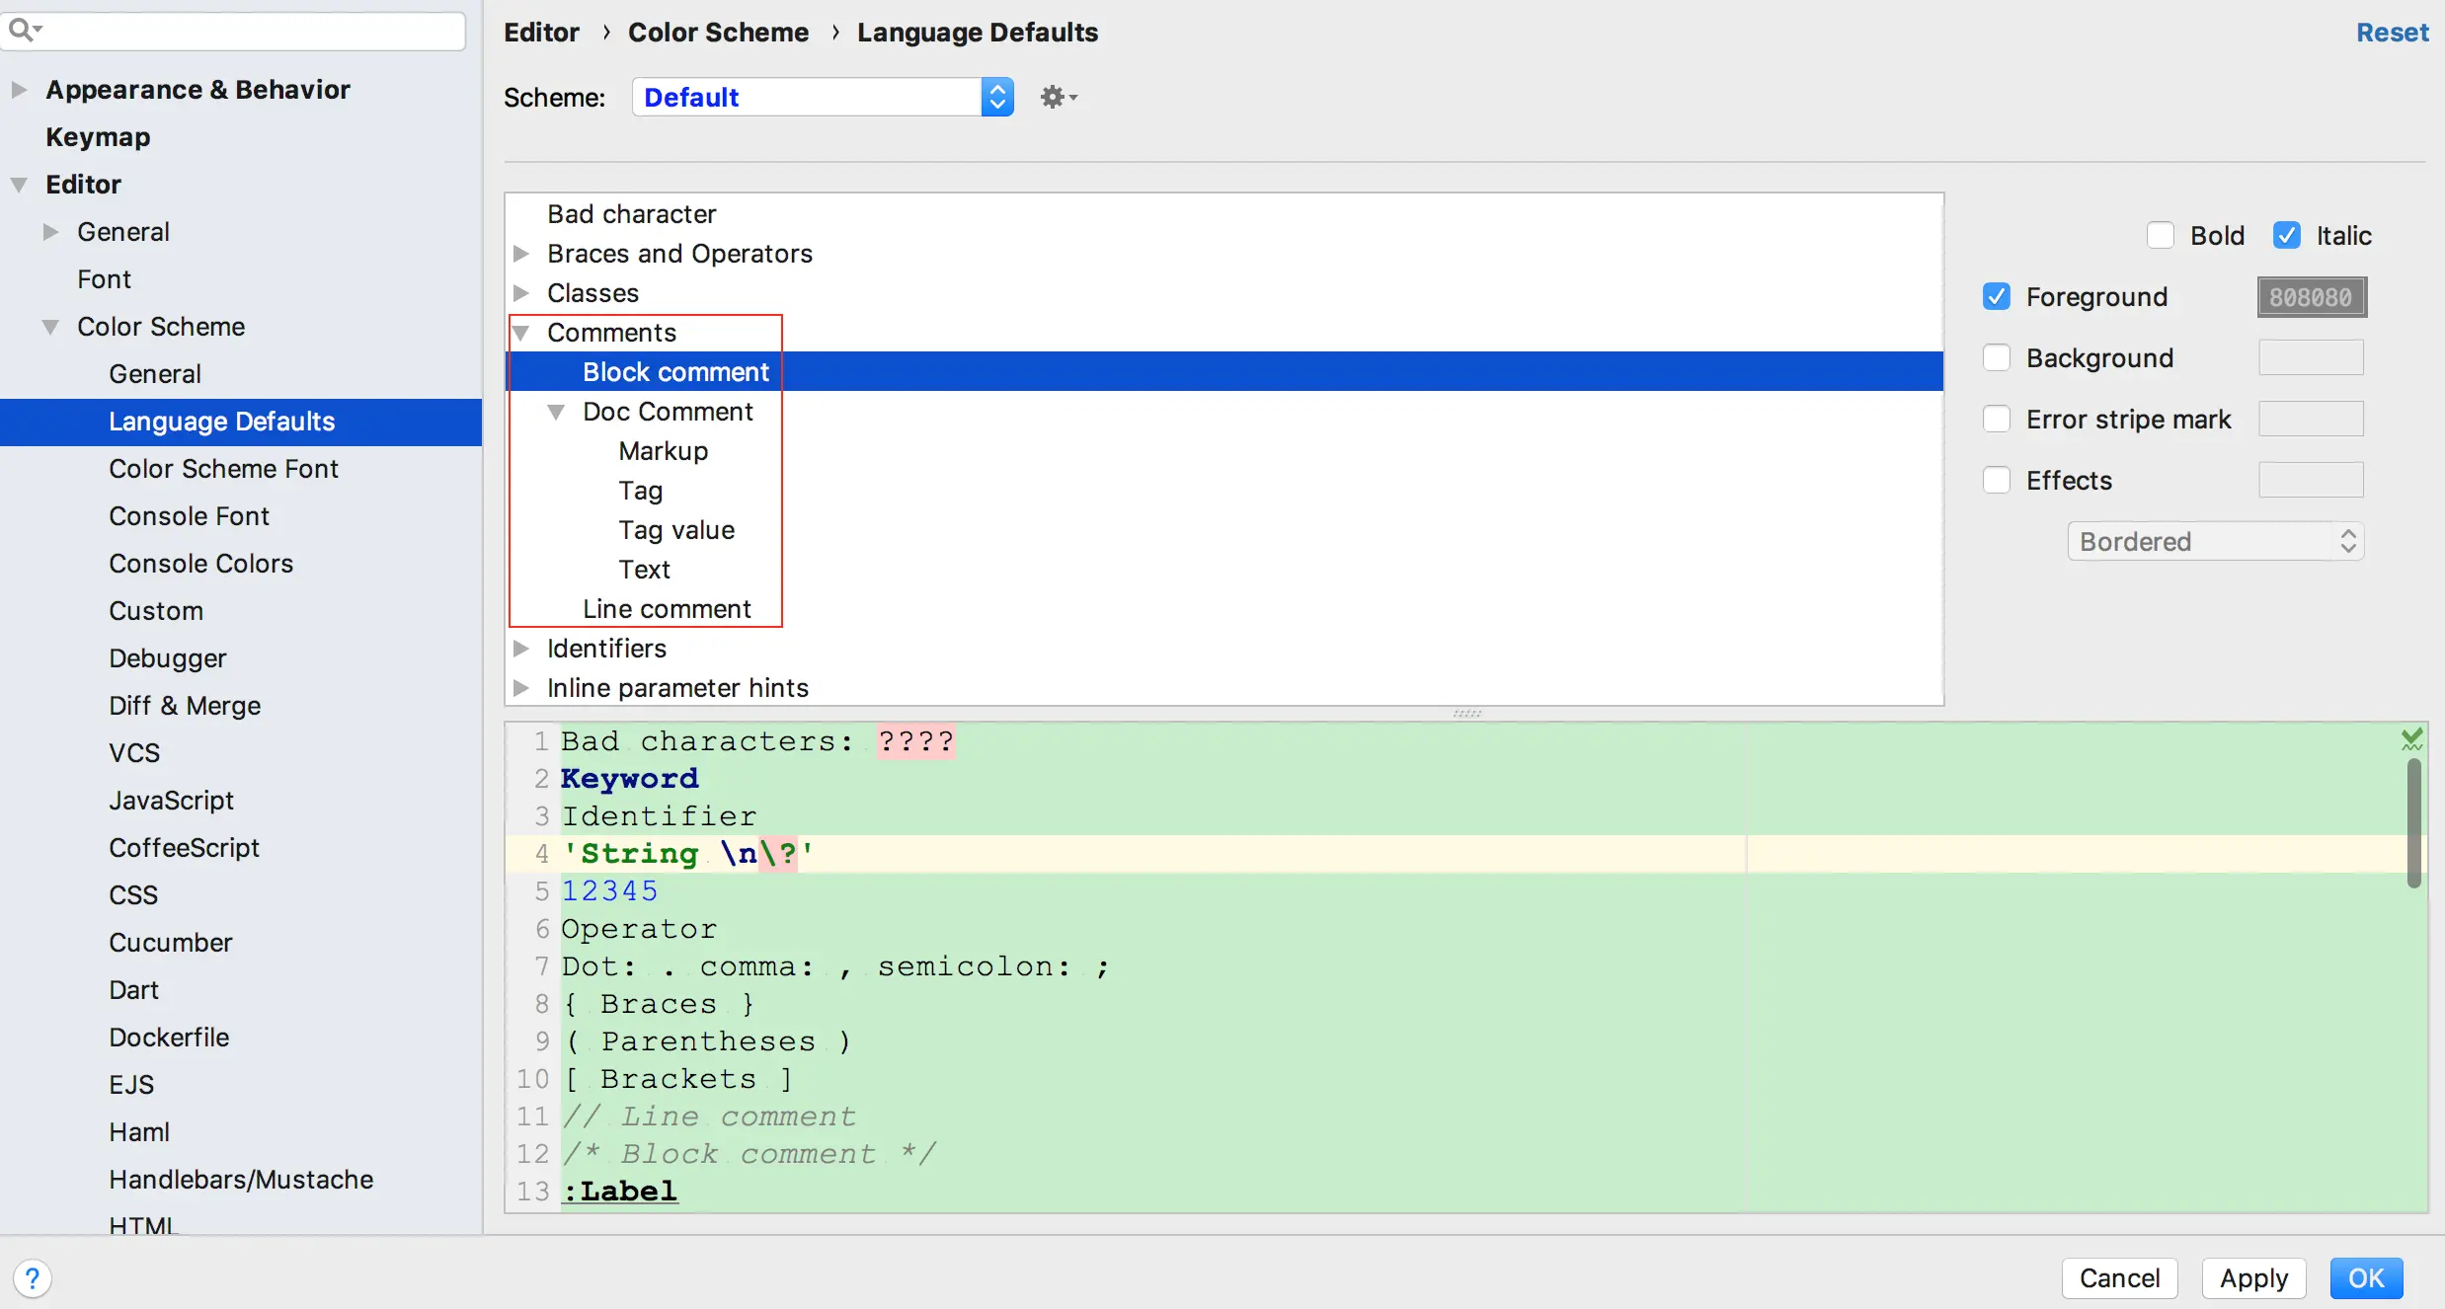Select Line comment in the tree
Viewport: 2445px width, 1309px height.
tap(667, 609)
